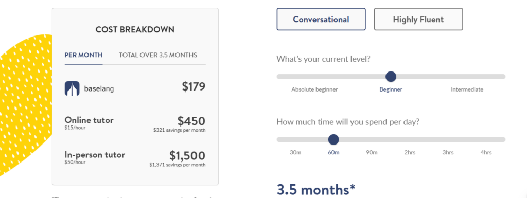The width and height of the screenshot is (527, 198).
Task: Set level to Intermediate
Action: [x=467, y=89]
